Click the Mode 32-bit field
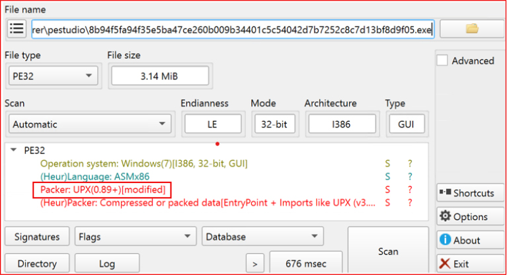507x275 pixels. click(275, 124)
